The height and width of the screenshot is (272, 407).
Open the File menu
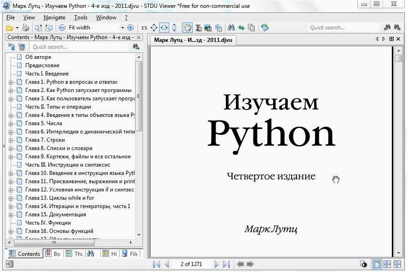coord(11,17)
